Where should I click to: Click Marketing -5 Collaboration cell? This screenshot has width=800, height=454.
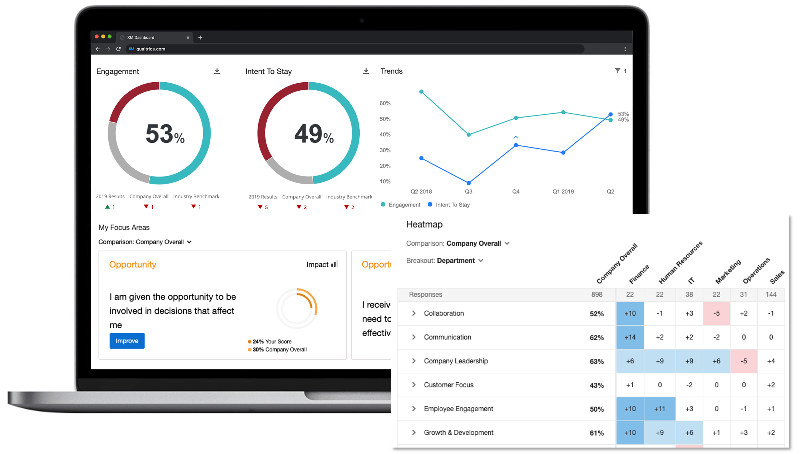point(716,313)
